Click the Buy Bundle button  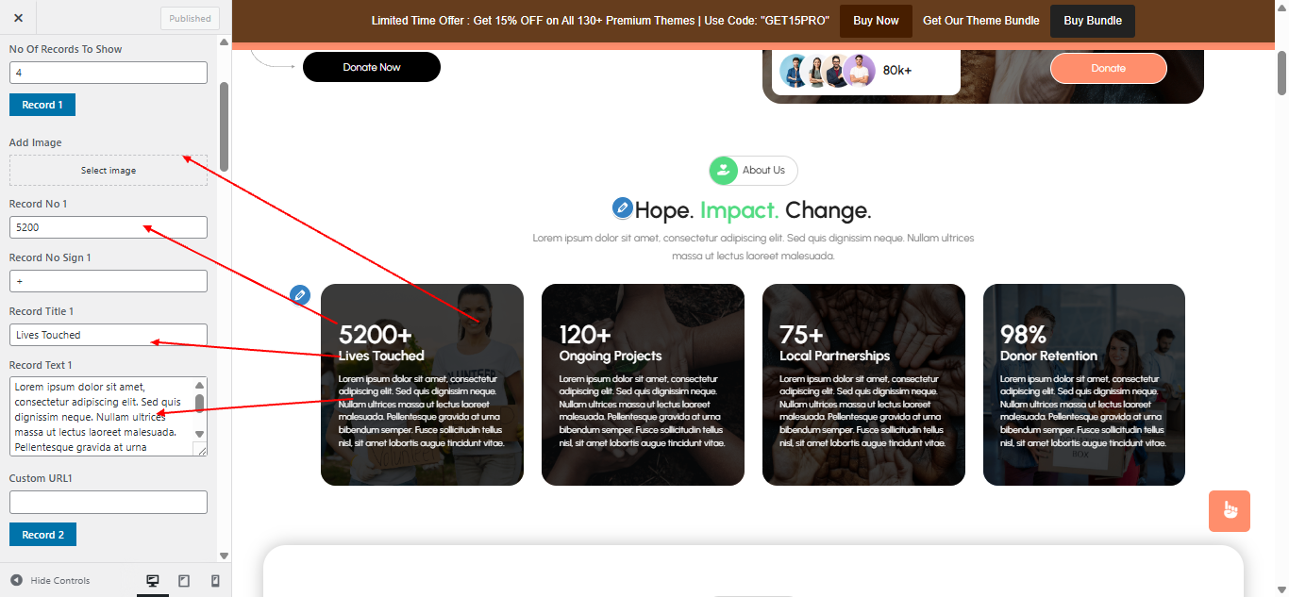1093,21
